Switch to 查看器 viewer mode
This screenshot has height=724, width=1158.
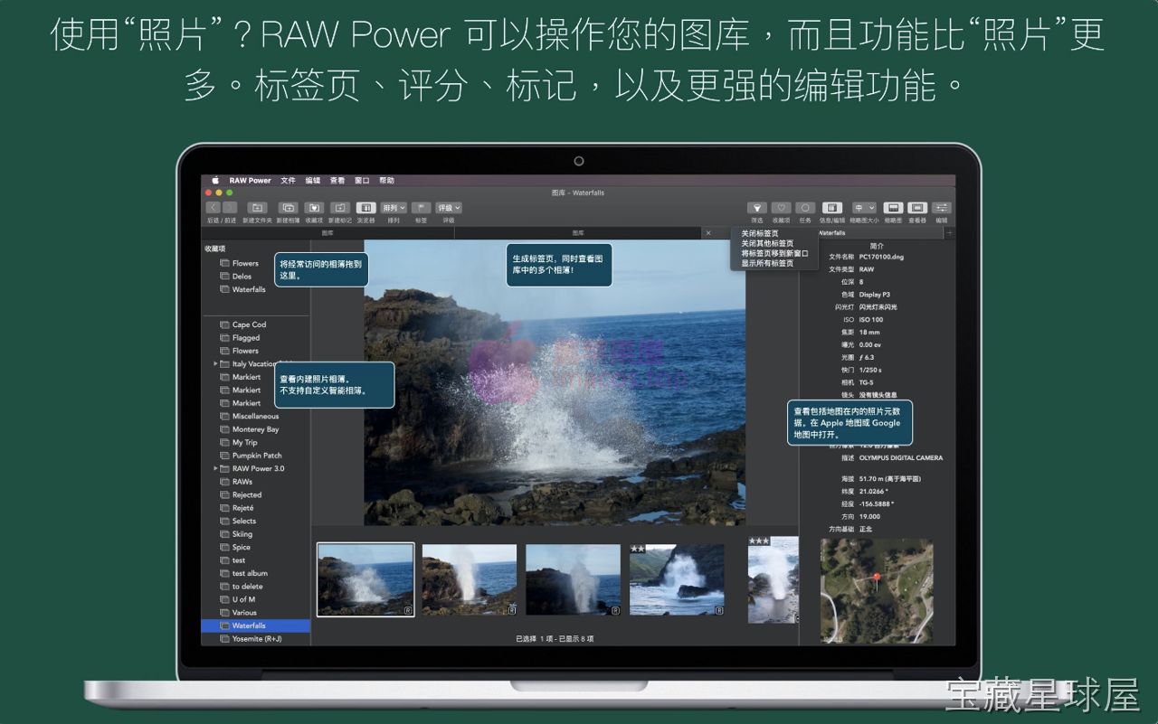(917, 208)
